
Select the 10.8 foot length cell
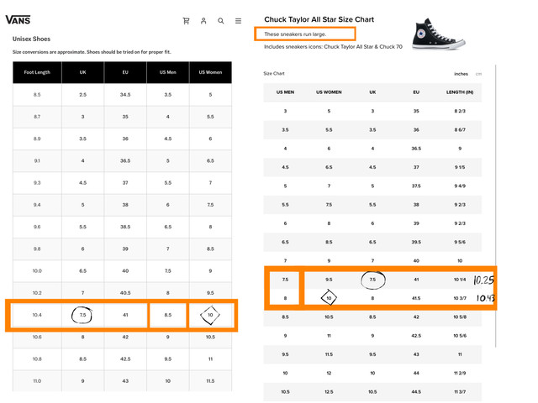37,359
